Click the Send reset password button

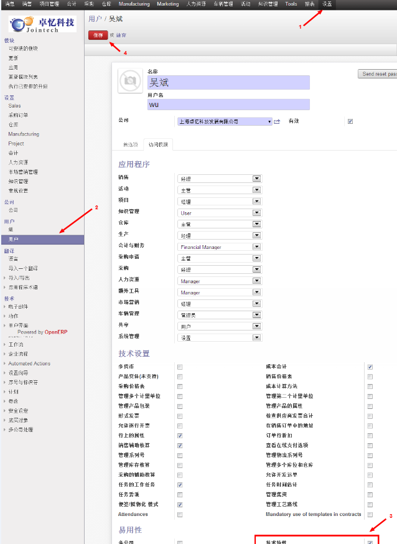click(378, 74)
